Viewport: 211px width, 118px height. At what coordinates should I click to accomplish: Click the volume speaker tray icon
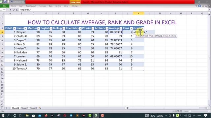(x=186, y=116)
